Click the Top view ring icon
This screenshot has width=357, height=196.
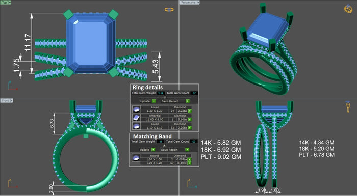click(169, 10)
